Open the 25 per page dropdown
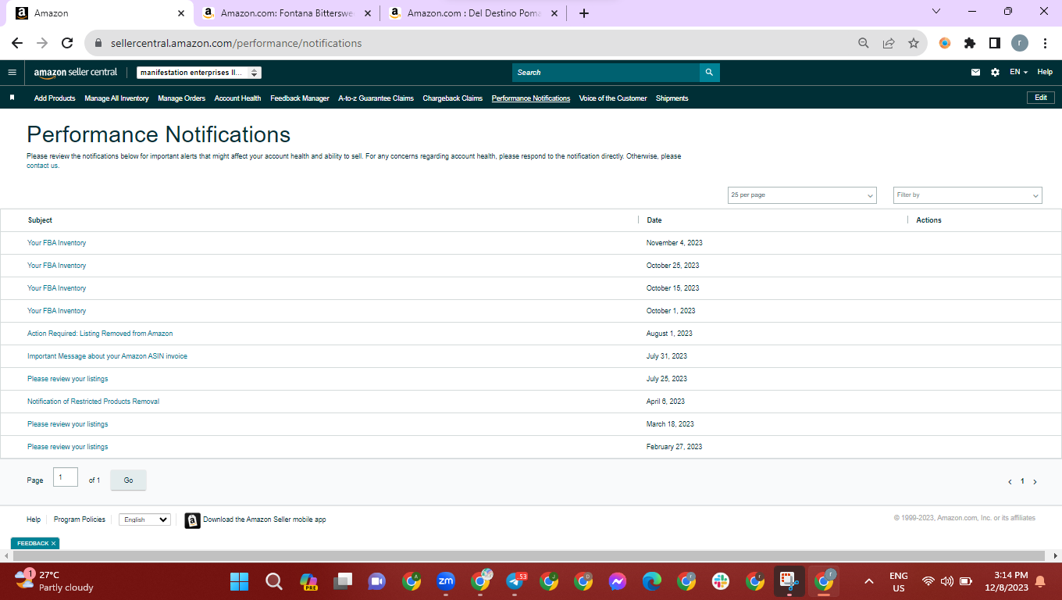1062x600 pixels. coord(802,195)
